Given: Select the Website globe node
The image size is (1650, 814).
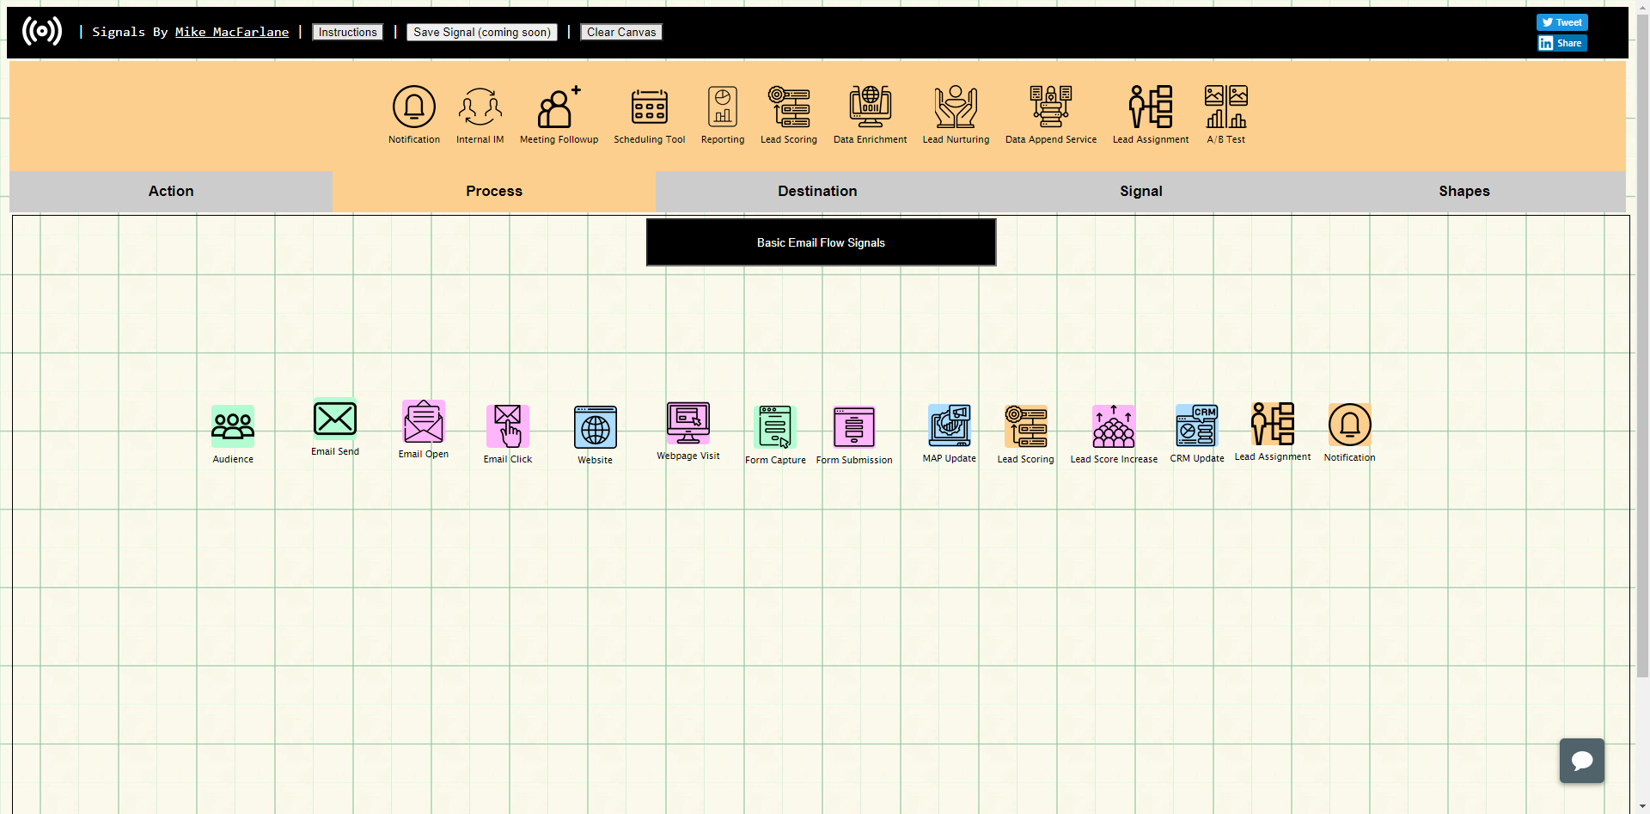Looking at the screenshot, I should pos(596,427).
